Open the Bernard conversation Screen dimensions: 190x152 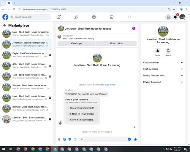pos(27,108)
